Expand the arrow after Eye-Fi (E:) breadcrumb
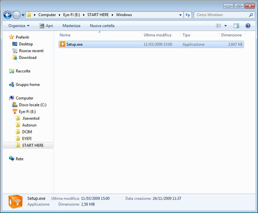This screenshot has width=258, height=213. coord(84,15)
